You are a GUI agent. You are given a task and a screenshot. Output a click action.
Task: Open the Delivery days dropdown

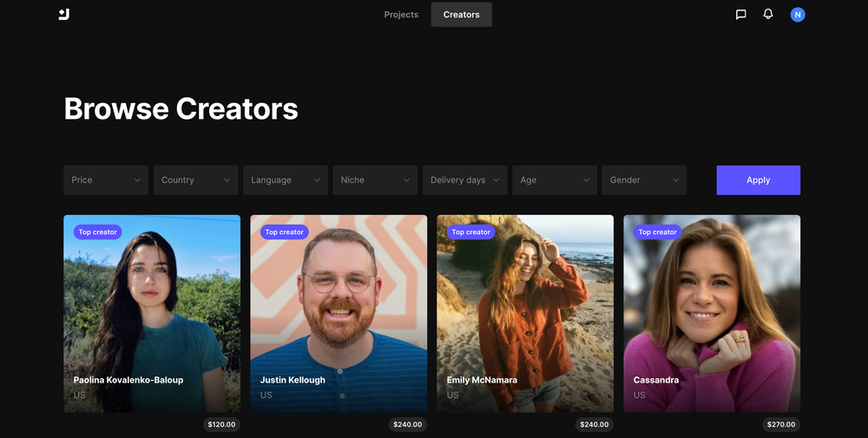pyautogui.click(x=465, y=180)
